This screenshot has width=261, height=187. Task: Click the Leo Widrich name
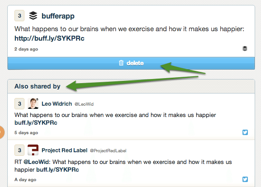click(x=57, y=104)
